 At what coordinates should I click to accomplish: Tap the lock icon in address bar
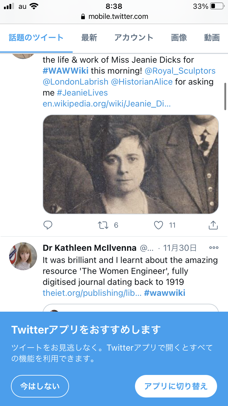point(83,16)
